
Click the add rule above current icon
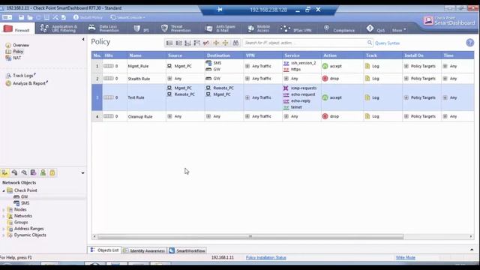[x=197, y=43]
